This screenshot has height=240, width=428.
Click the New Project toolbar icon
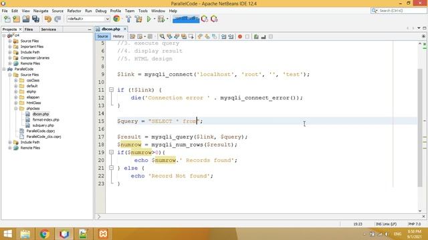pyautogui.click(x=16, y=19)
